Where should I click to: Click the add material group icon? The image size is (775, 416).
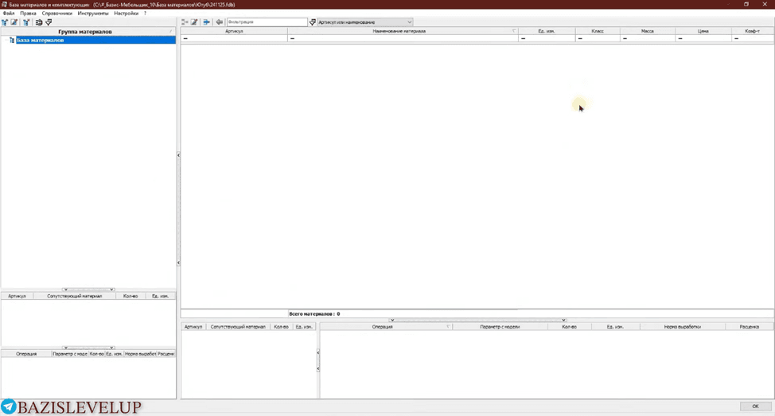tap(5, 22)
